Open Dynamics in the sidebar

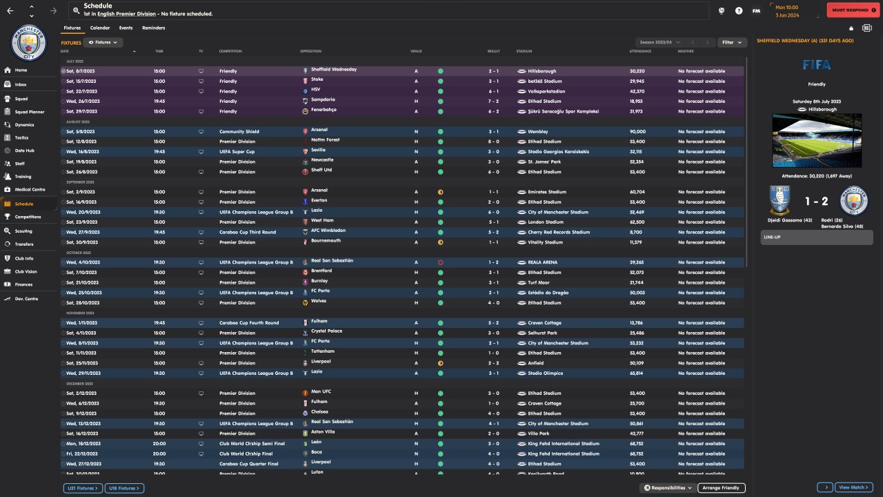[x=29, y=125]
